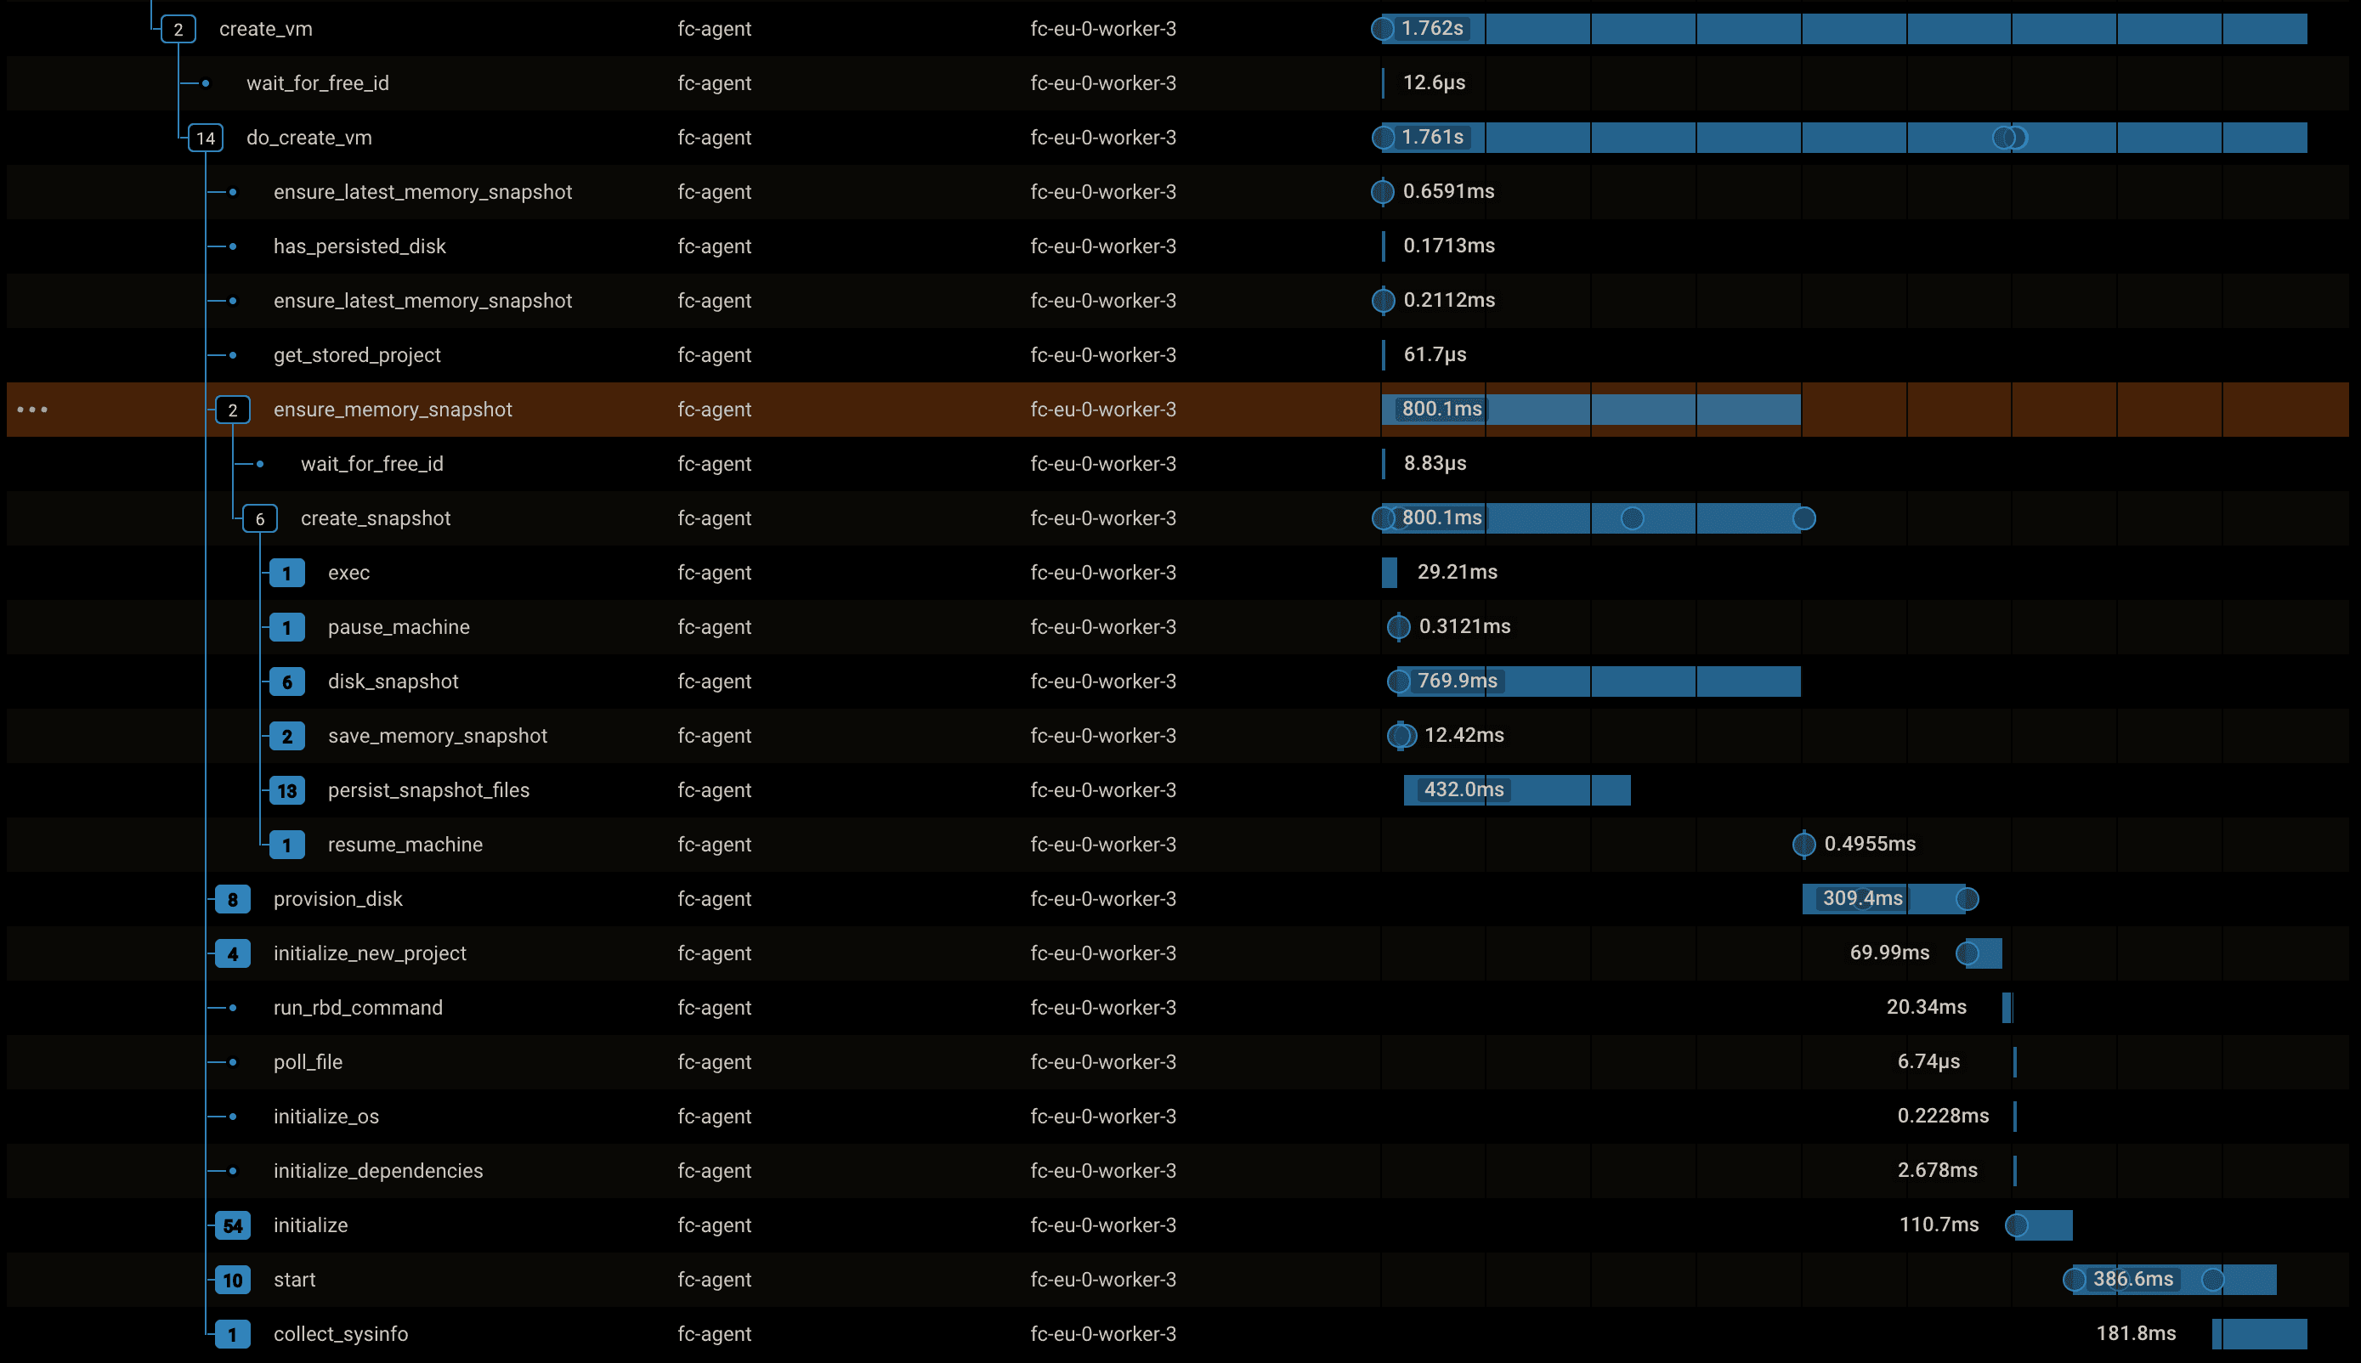This screenshot has width=2361, height=1363.
Task: Click the end event marker on create_snapshot bar
Action: 1804,517
